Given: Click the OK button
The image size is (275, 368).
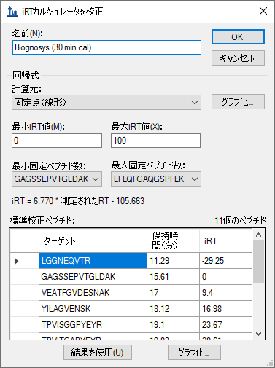Looking at the screenshot, I should tap(238, 37).
